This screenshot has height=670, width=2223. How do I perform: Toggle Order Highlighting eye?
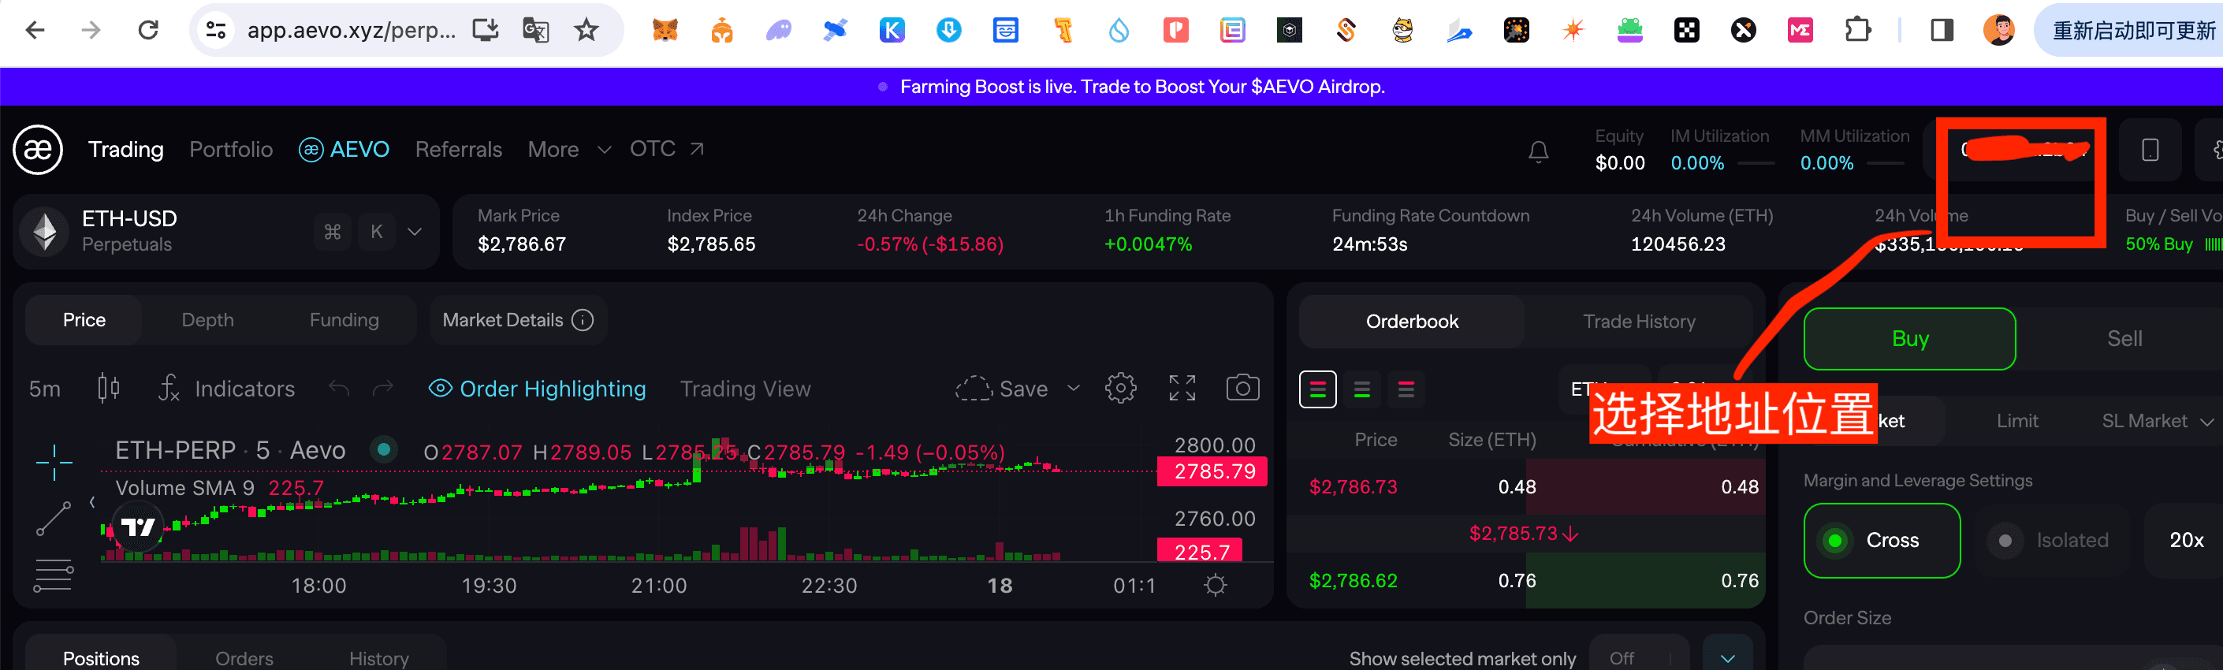440,389
